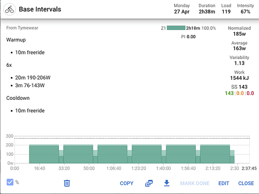
Task: Click the dotted threshold line on chart
Action: click(132, 138)
